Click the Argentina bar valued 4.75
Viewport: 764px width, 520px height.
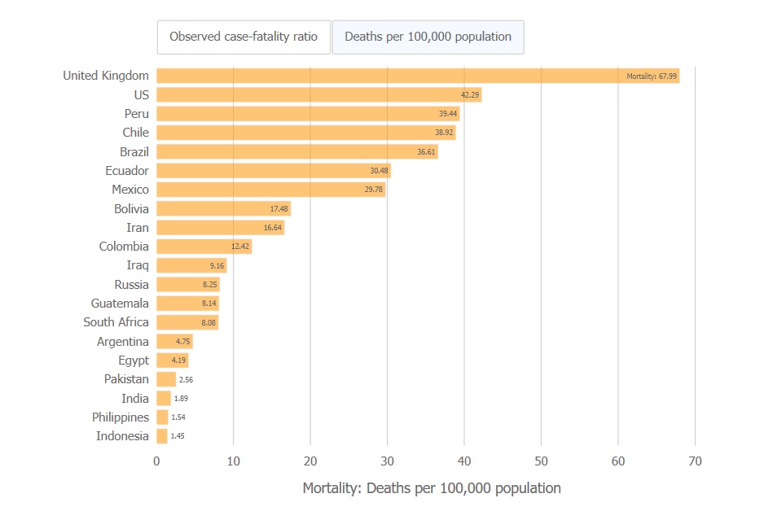[x=174, y=342]
